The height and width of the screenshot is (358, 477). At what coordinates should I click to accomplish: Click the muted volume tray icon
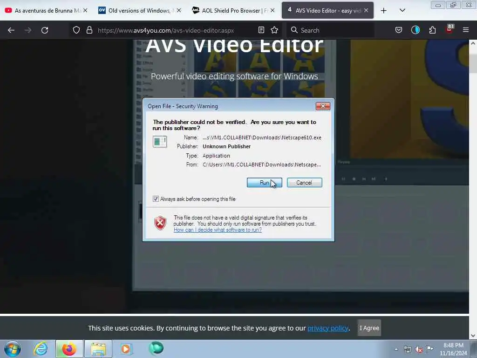(419, 350)
